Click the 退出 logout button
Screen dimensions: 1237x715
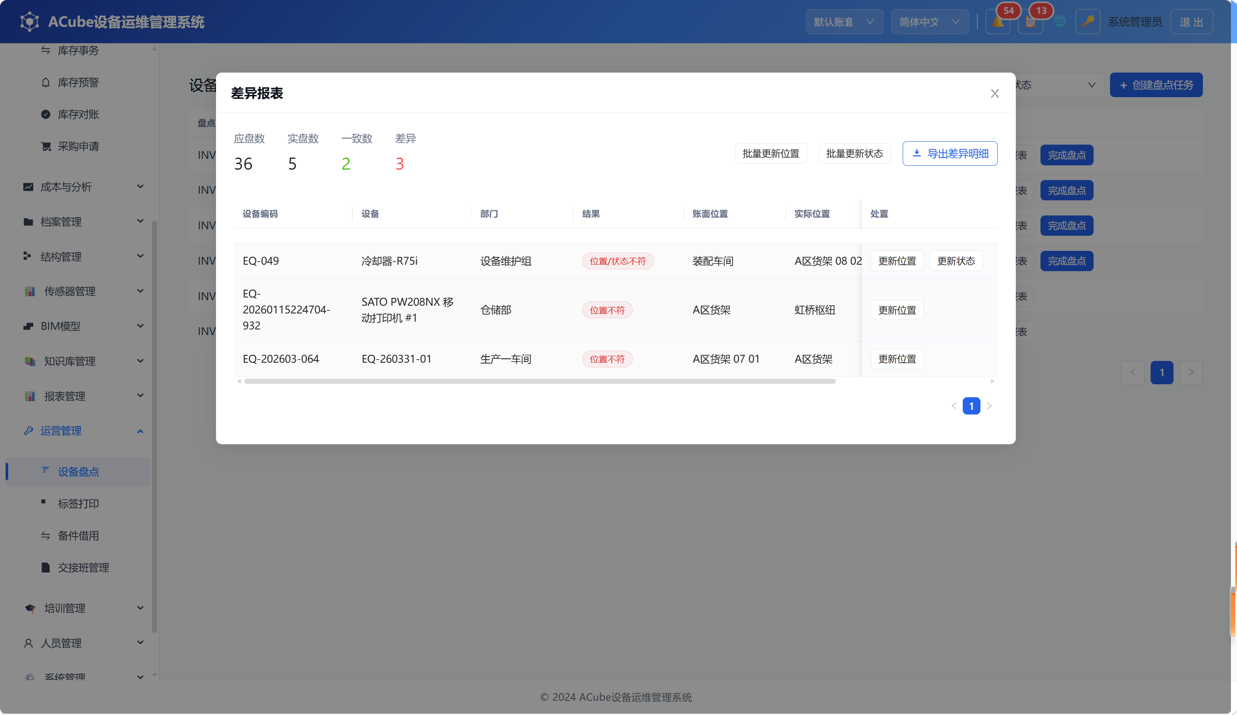tap(1191, 22)
